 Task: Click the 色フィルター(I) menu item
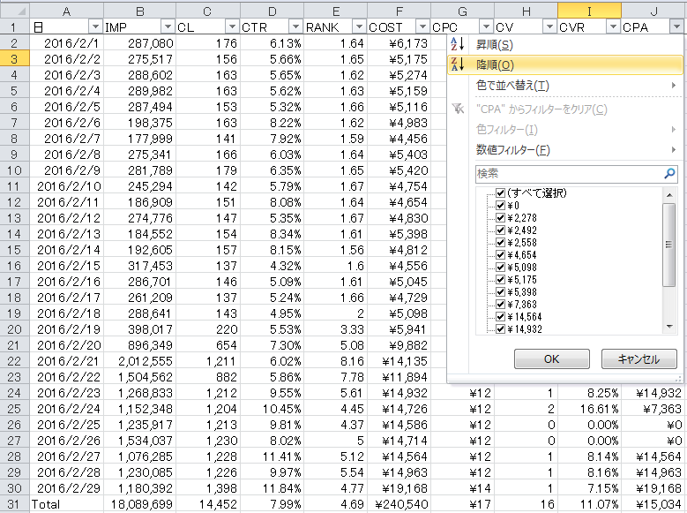pyautogui.click(x=564, y=130)
